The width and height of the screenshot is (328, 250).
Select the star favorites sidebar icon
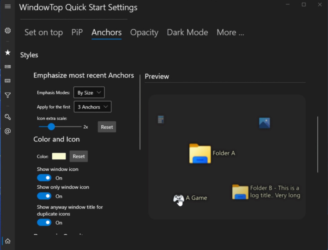[x=8, y=52]
